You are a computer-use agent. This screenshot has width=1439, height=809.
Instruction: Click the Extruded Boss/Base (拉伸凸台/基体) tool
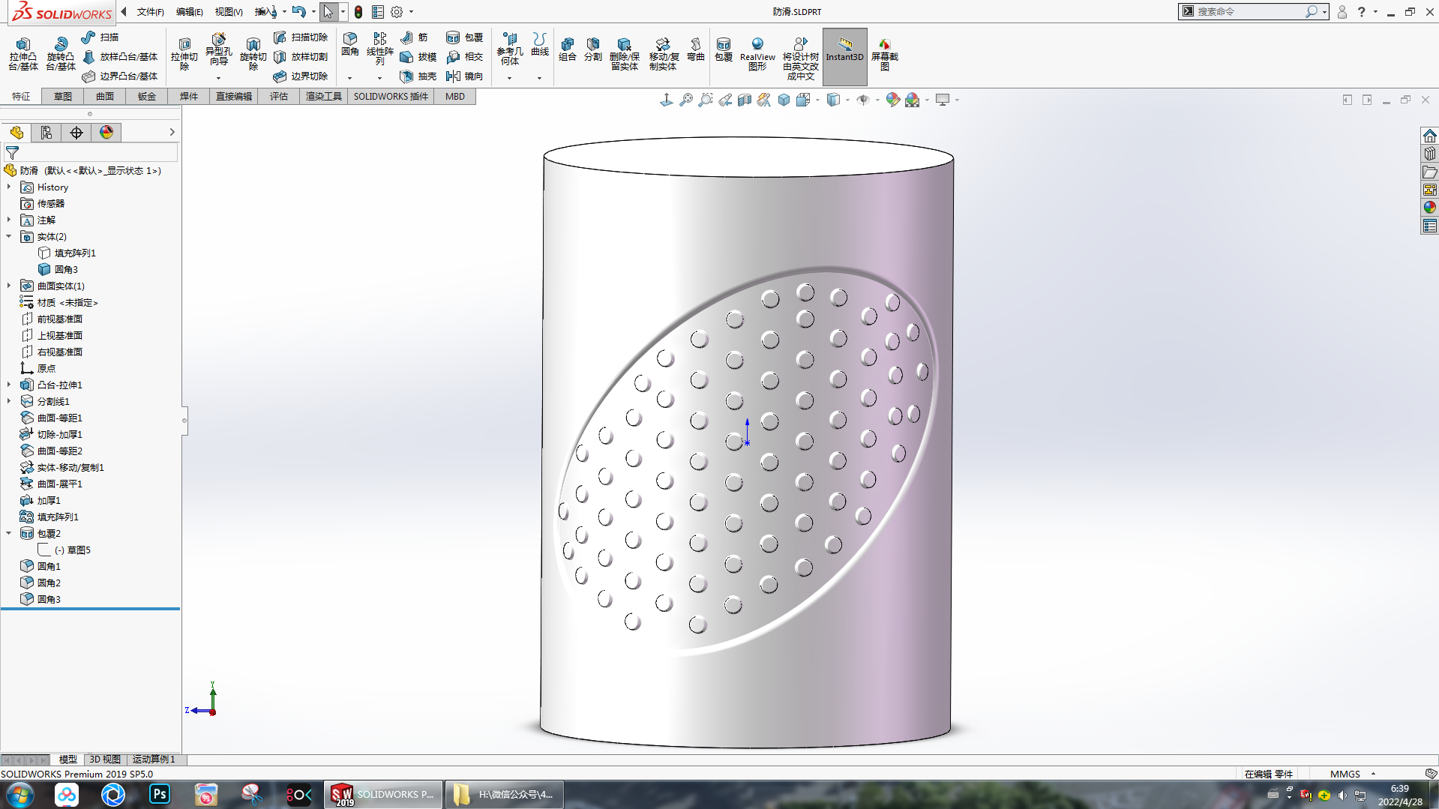(x=23, y=54)
